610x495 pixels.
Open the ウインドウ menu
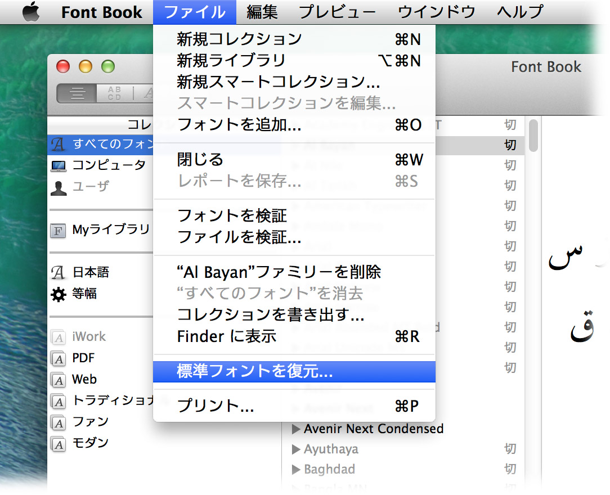click(436, 12)
